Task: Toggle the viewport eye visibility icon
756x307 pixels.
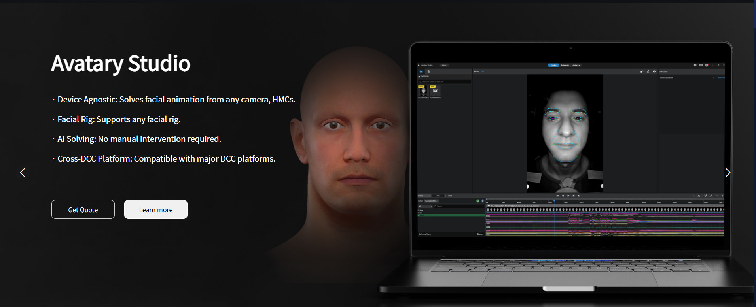Action: 654,72
